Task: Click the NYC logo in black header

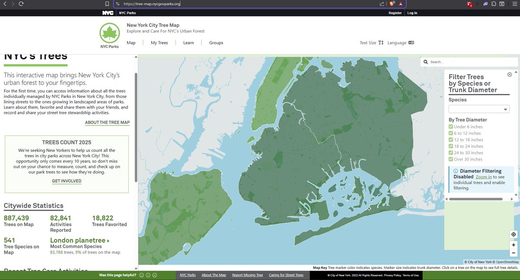Action: (x=108, y=13)
